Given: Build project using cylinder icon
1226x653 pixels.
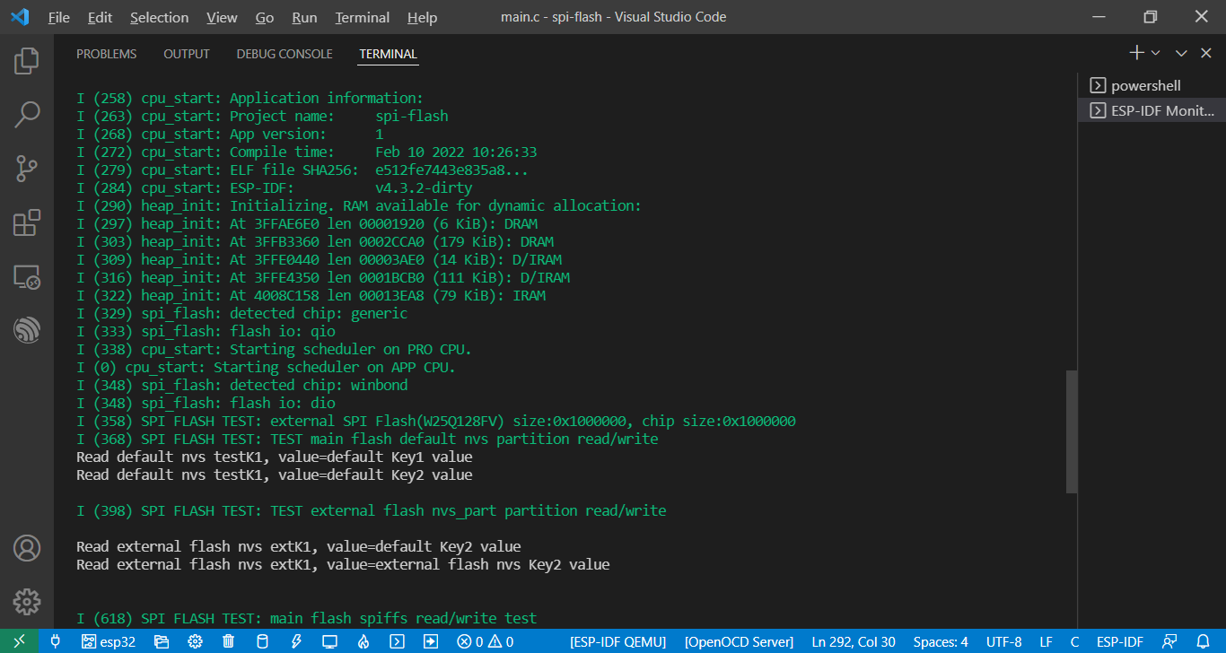Looking at the screenshot, I should click(262, 641).
